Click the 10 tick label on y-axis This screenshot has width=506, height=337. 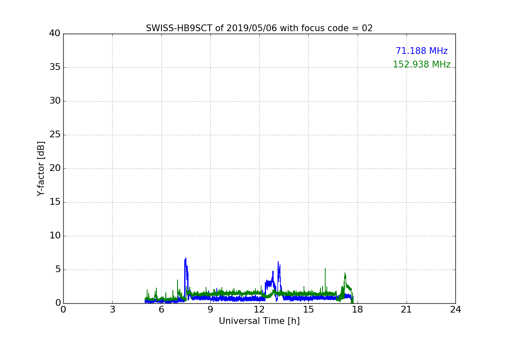coord(55,236)
